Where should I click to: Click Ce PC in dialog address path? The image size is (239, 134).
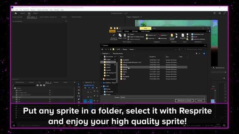click(118, 50)
